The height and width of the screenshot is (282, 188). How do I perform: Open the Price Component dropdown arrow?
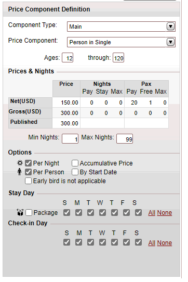[170, 42]
